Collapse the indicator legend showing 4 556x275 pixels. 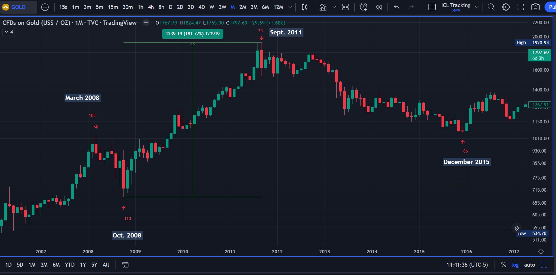pos(9,32)
